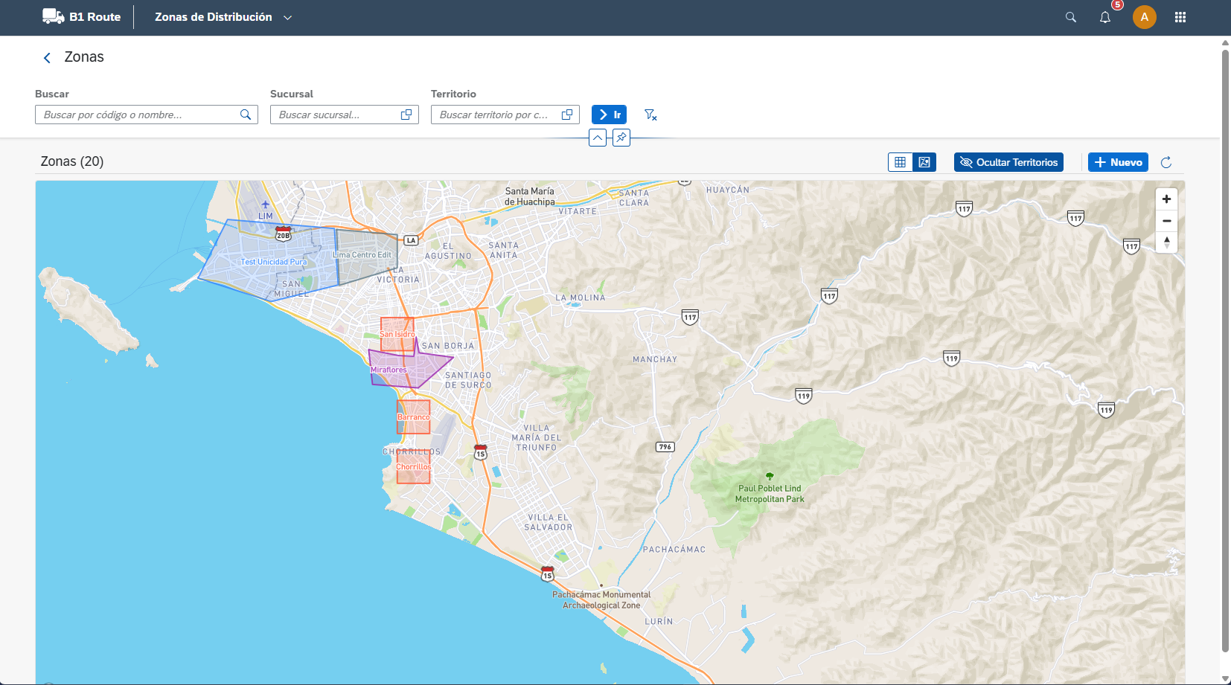Zoom out on the map
This screenshot has height=685, width=1231.
coord(1166,221)
